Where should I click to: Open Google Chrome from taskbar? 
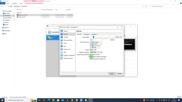(72, 100)
